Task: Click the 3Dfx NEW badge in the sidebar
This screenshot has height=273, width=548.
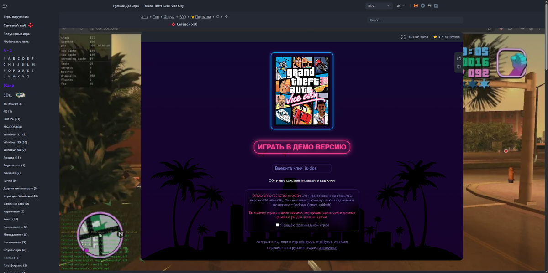Action: pyautogui.click(x=20, y=95)
